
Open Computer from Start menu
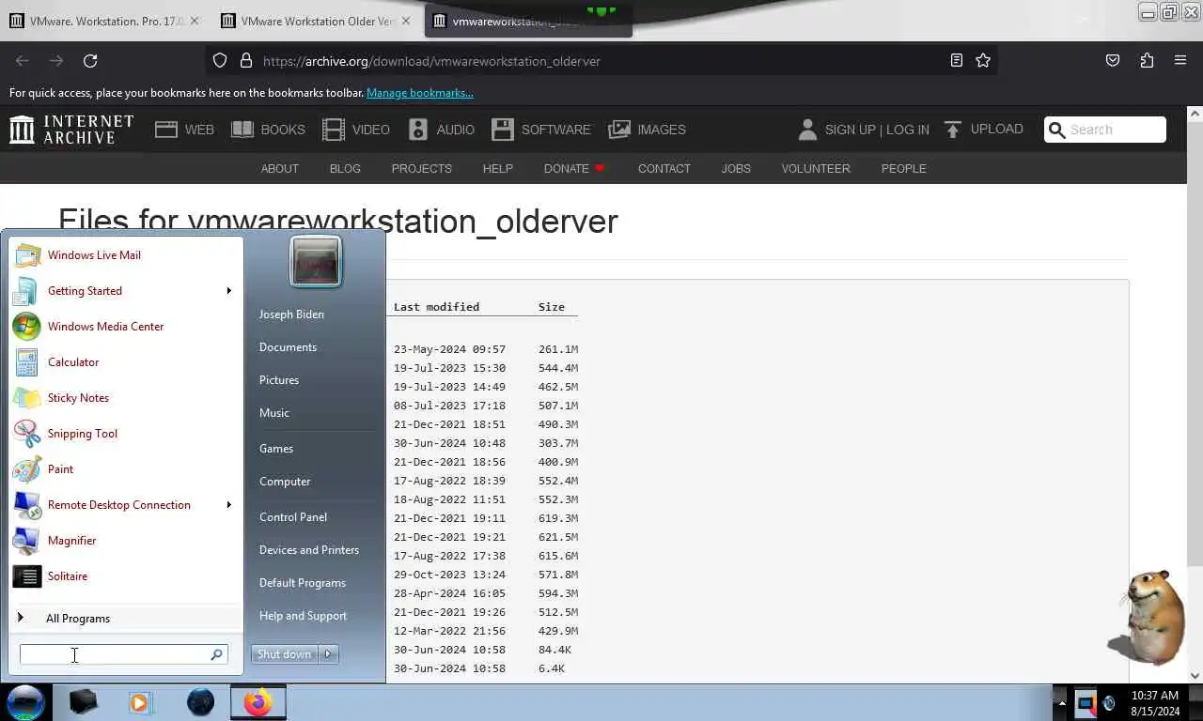(285, 482)
